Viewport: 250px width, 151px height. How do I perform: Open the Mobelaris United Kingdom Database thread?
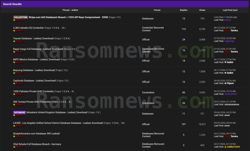57,112
